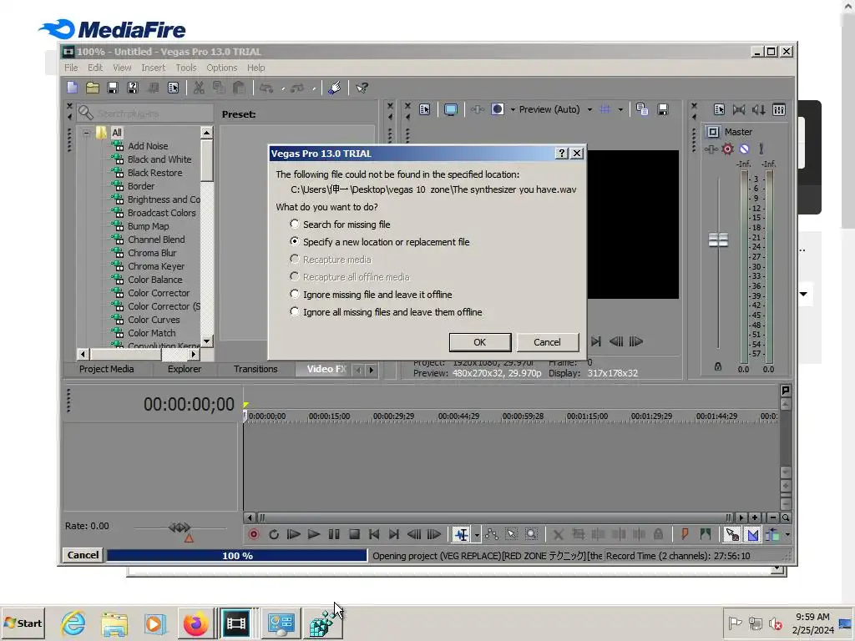Select 'Ignore all missing files and leave them offline'
The width and height of the screenshot is (855, 641).
tap(295, 312)
